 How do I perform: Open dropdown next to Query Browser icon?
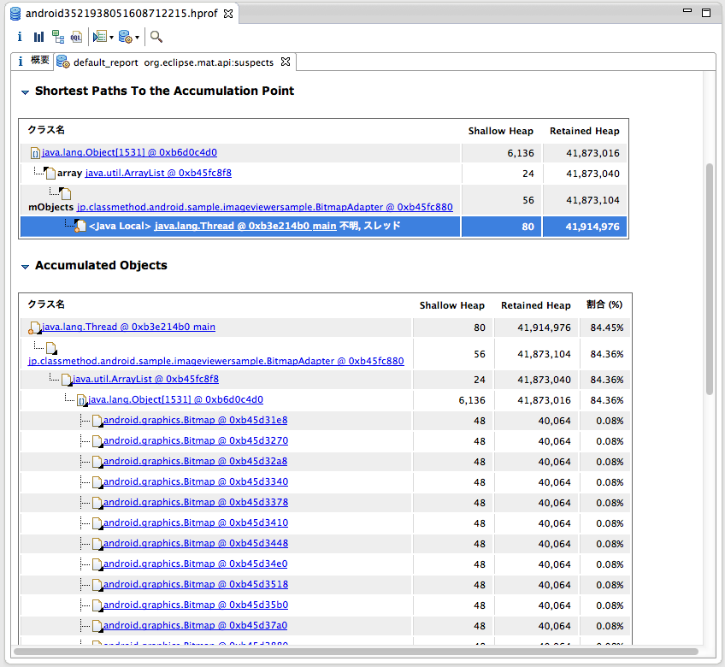coord(137,37)
